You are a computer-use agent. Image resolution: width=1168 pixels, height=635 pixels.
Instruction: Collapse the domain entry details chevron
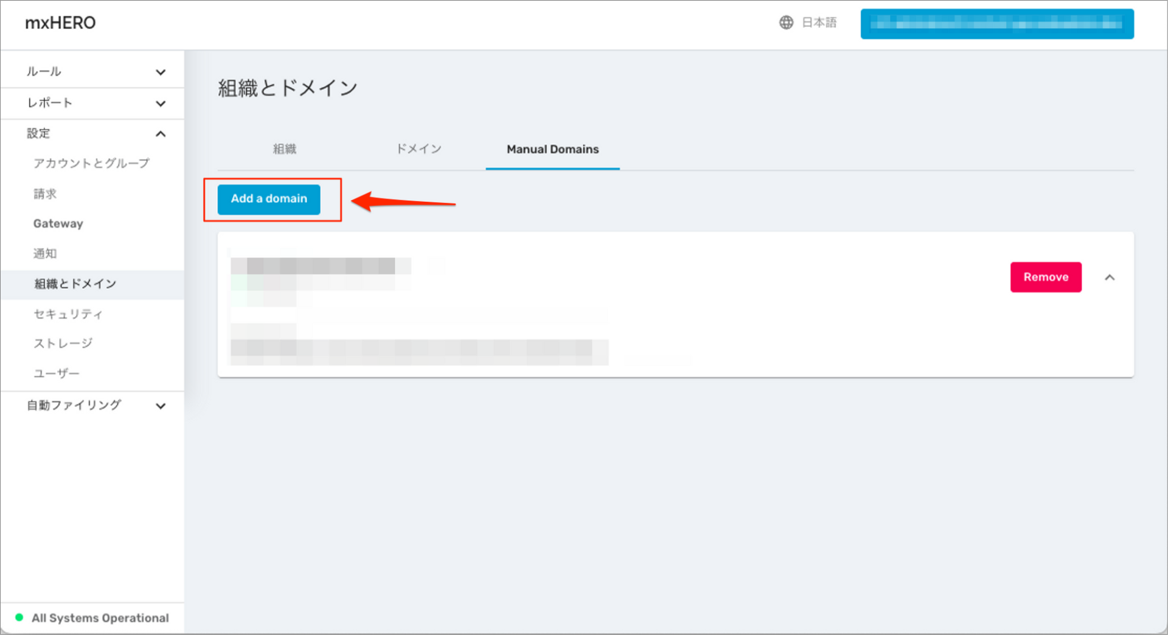(1110, 277)
